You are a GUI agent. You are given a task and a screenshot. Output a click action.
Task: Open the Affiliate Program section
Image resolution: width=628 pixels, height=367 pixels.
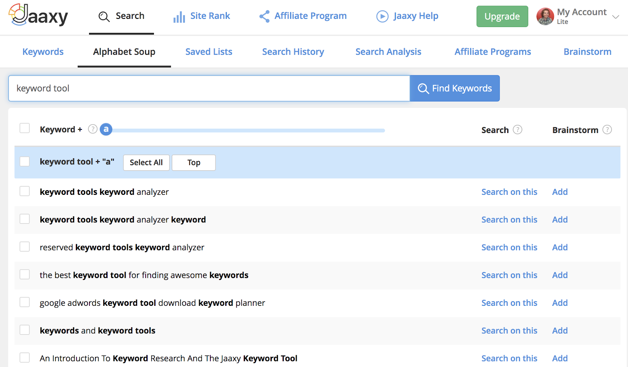pyautogui.click(x=303, y=16)
